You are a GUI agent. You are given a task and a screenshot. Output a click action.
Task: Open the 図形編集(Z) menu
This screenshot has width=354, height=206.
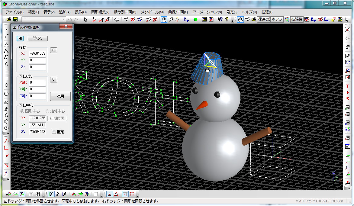pos(100,12)
